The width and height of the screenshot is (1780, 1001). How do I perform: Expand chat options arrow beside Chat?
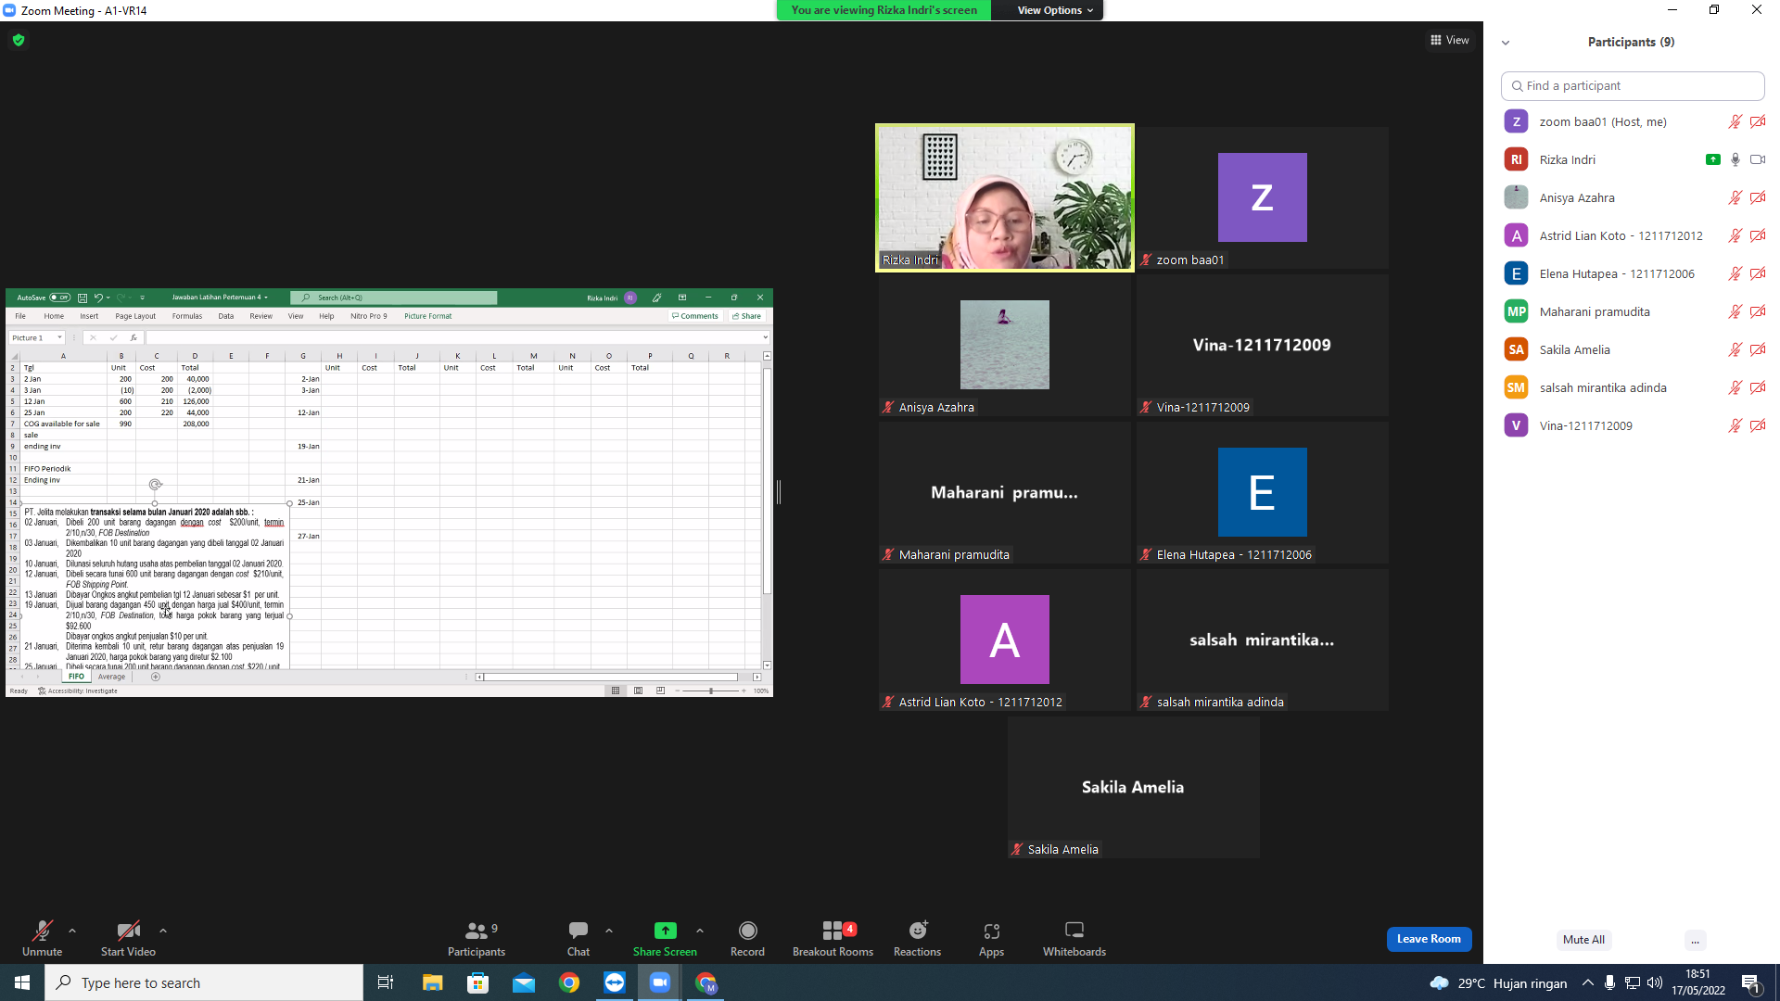point(609,931)
